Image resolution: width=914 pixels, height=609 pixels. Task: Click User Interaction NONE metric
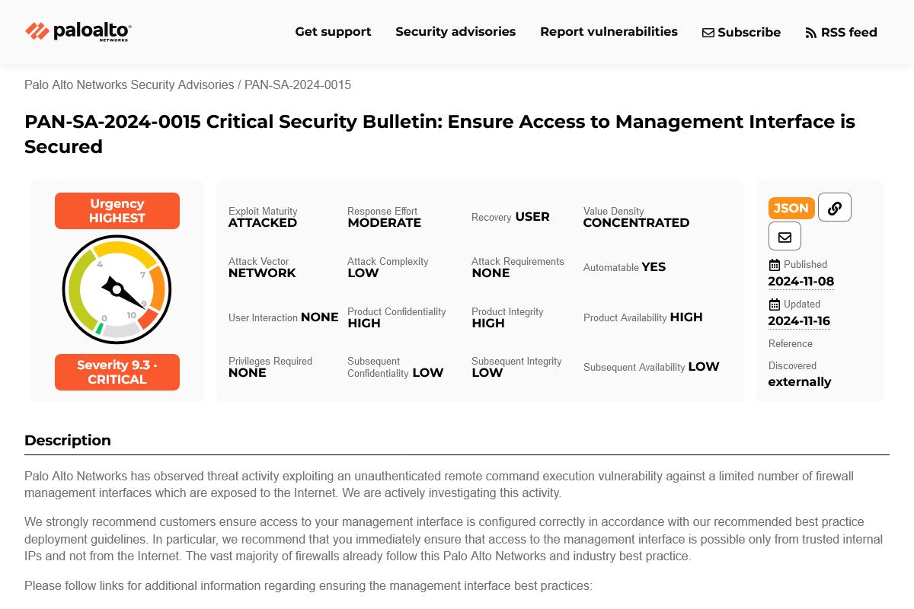tap(283, 317)
